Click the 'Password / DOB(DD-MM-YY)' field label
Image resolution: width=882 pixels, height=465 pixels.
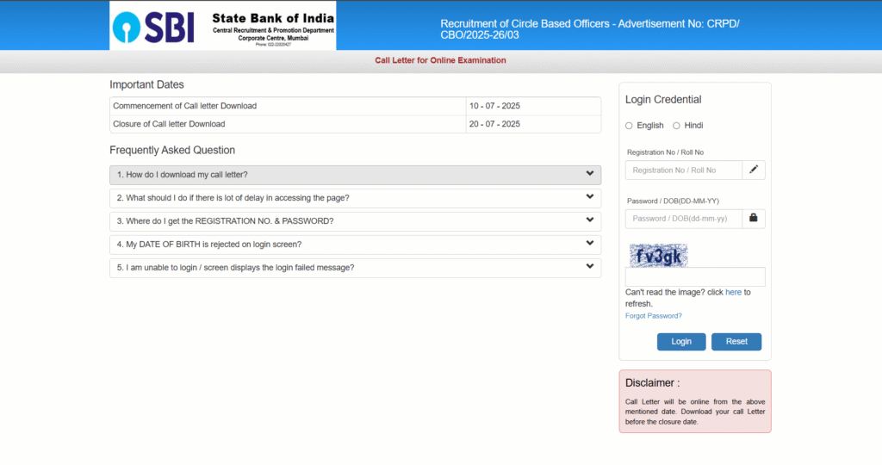673,201
